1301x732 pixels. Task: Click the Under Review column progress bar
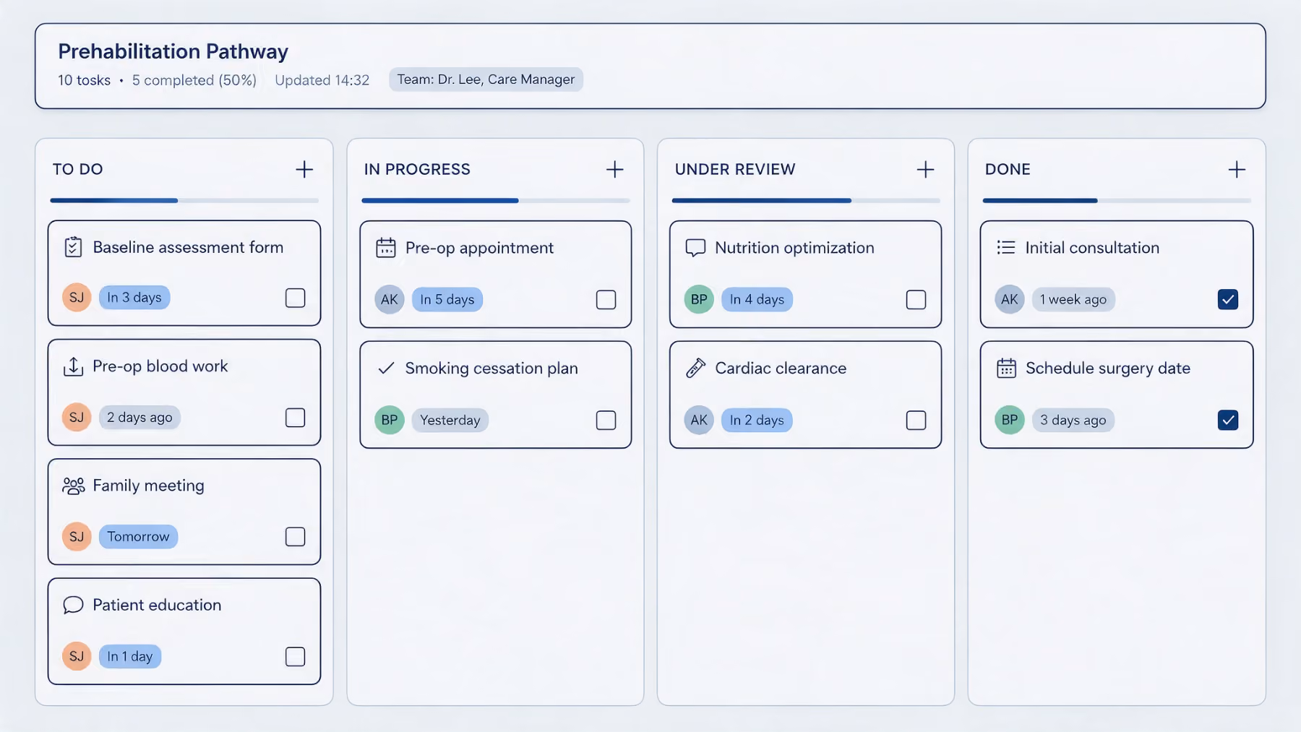coord(806,200)
